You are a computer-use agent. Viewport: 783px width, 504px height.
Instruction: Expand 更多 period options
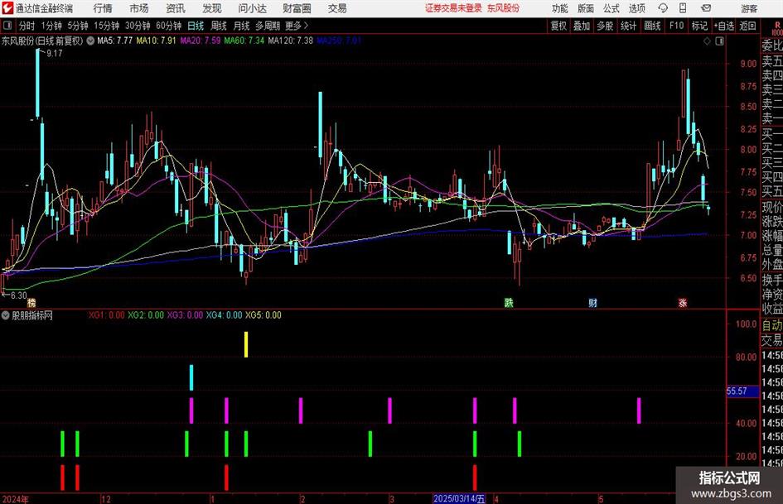(297, 26)
